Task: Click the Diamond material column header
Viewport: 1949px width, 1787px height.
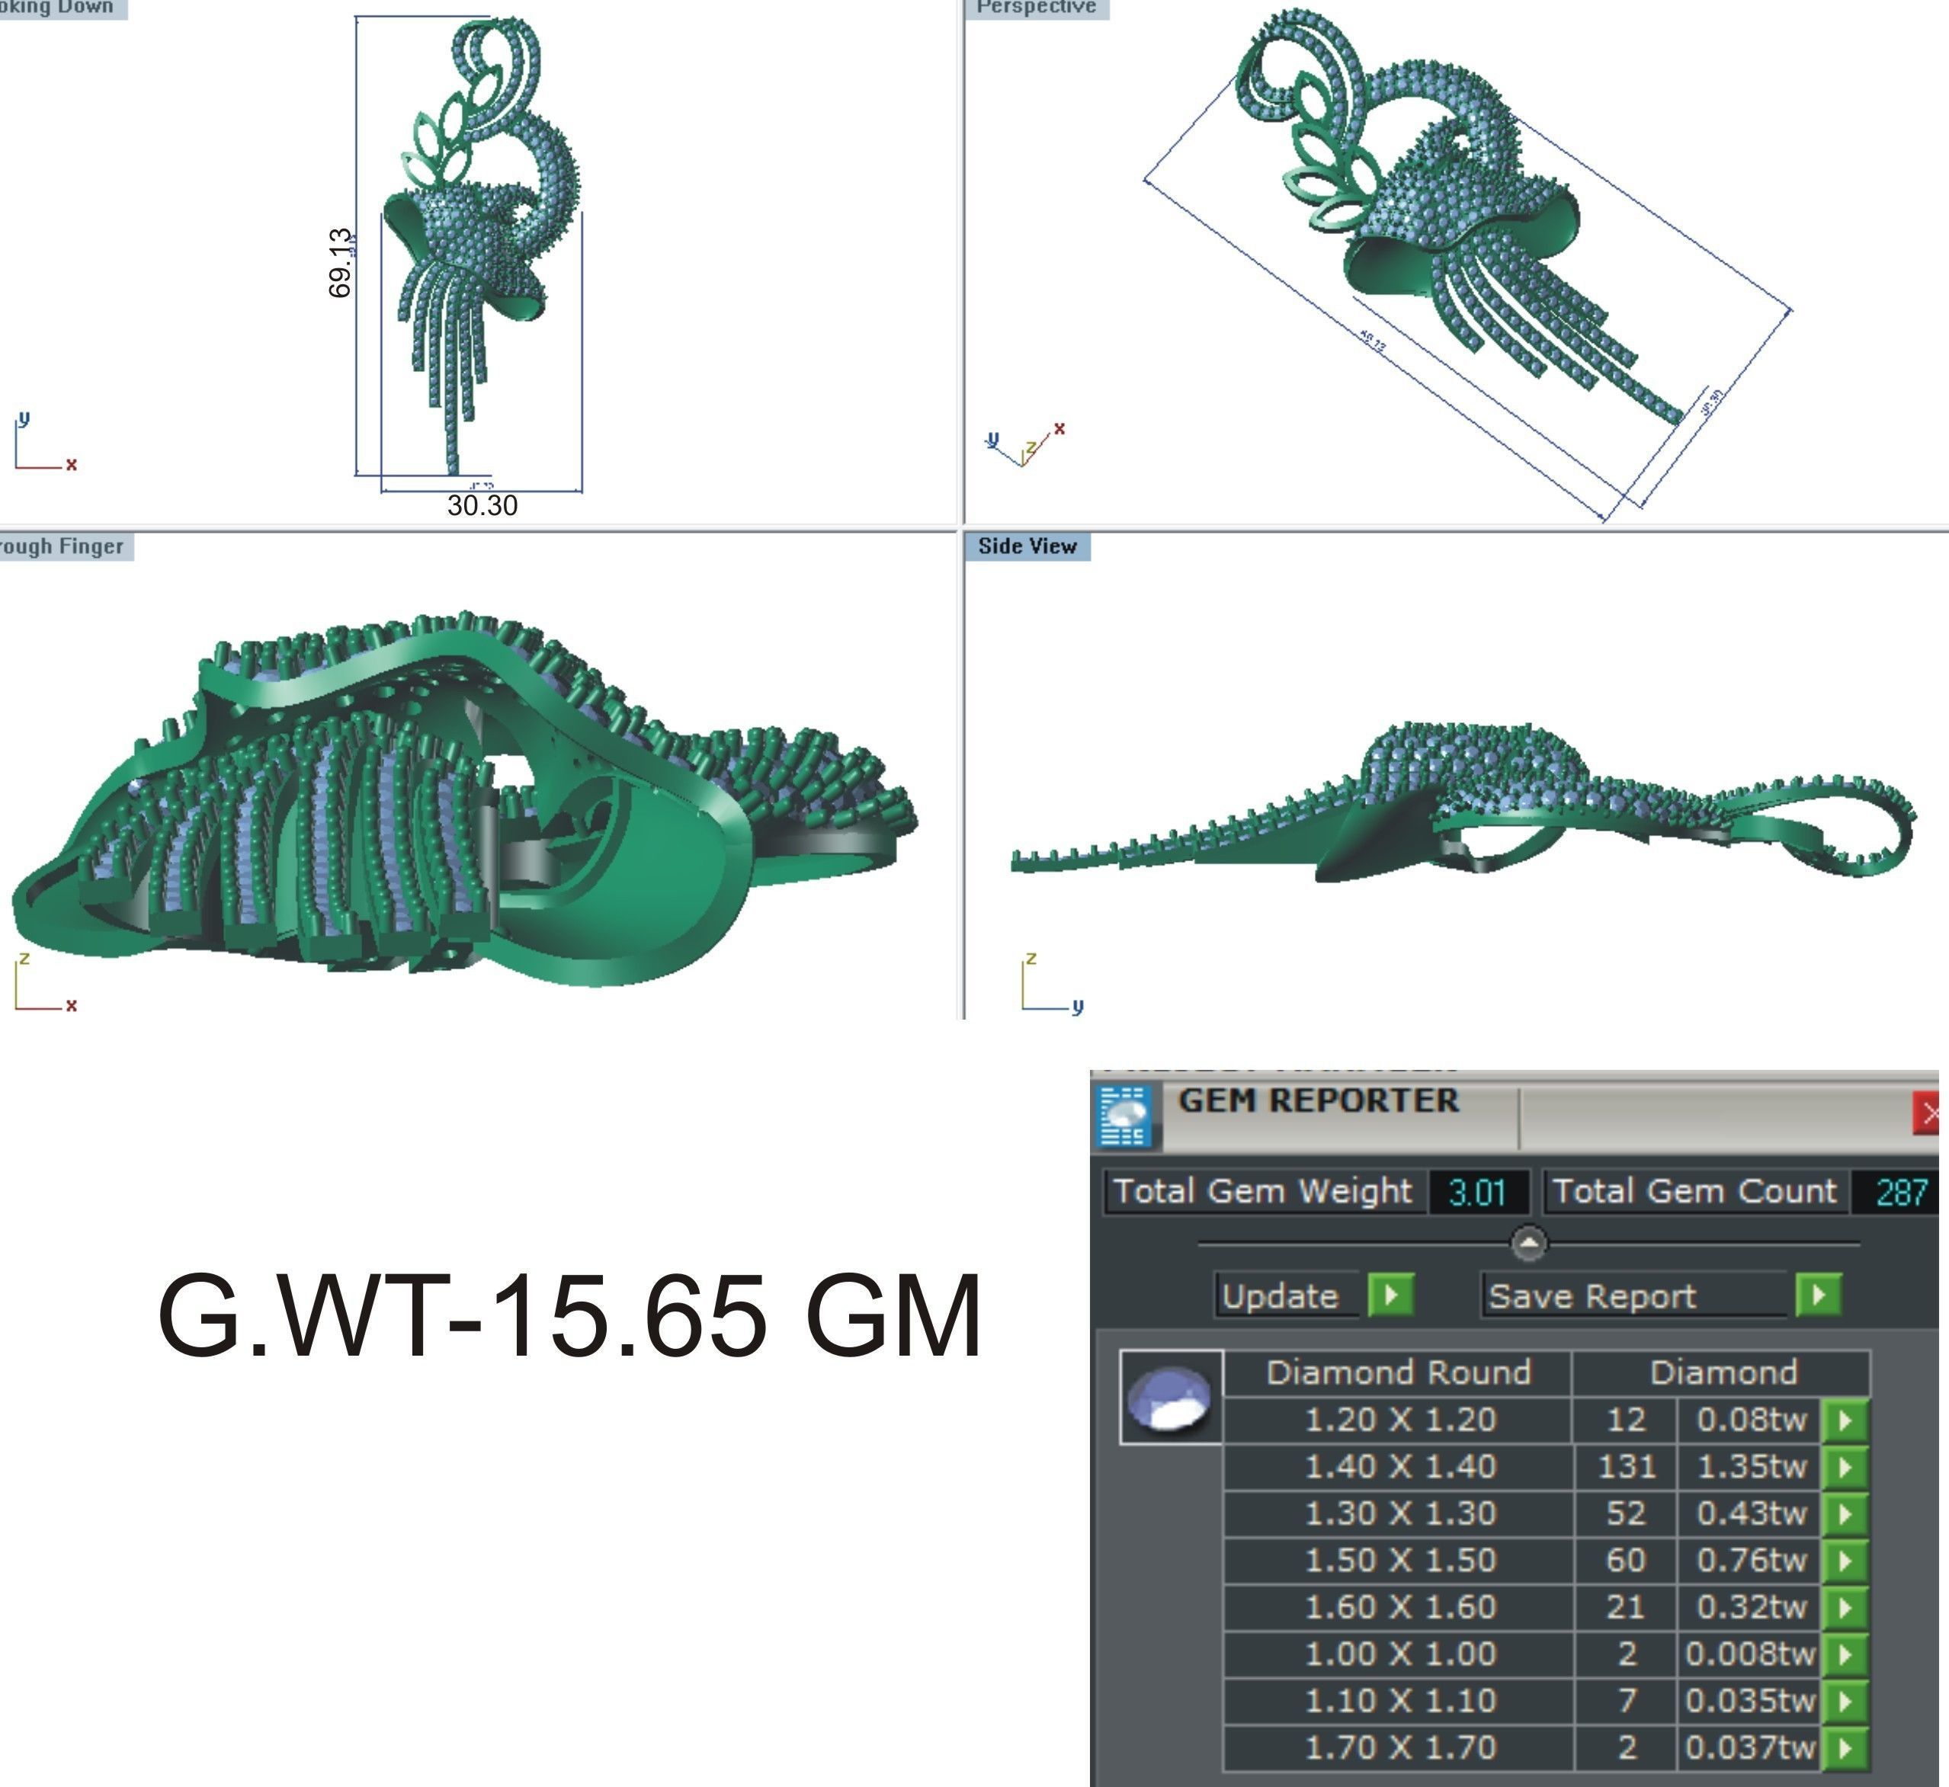Action: pyautogui.click(x=1723, y=1372)
